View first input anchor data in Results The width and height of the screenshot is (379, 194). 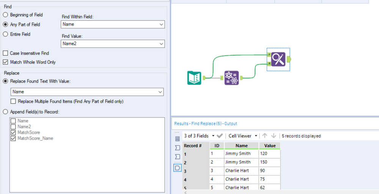pos(178,148)
